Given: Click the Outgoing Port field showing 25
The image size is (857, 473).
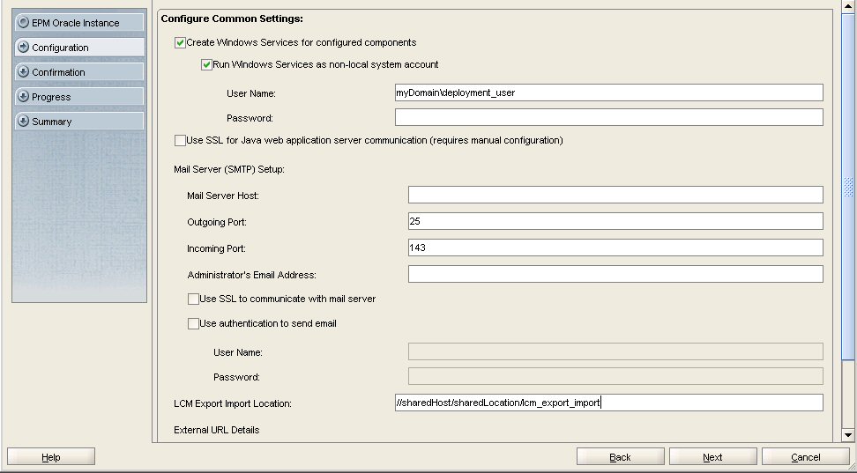Looking at the screenshot, I should [615, 221].
